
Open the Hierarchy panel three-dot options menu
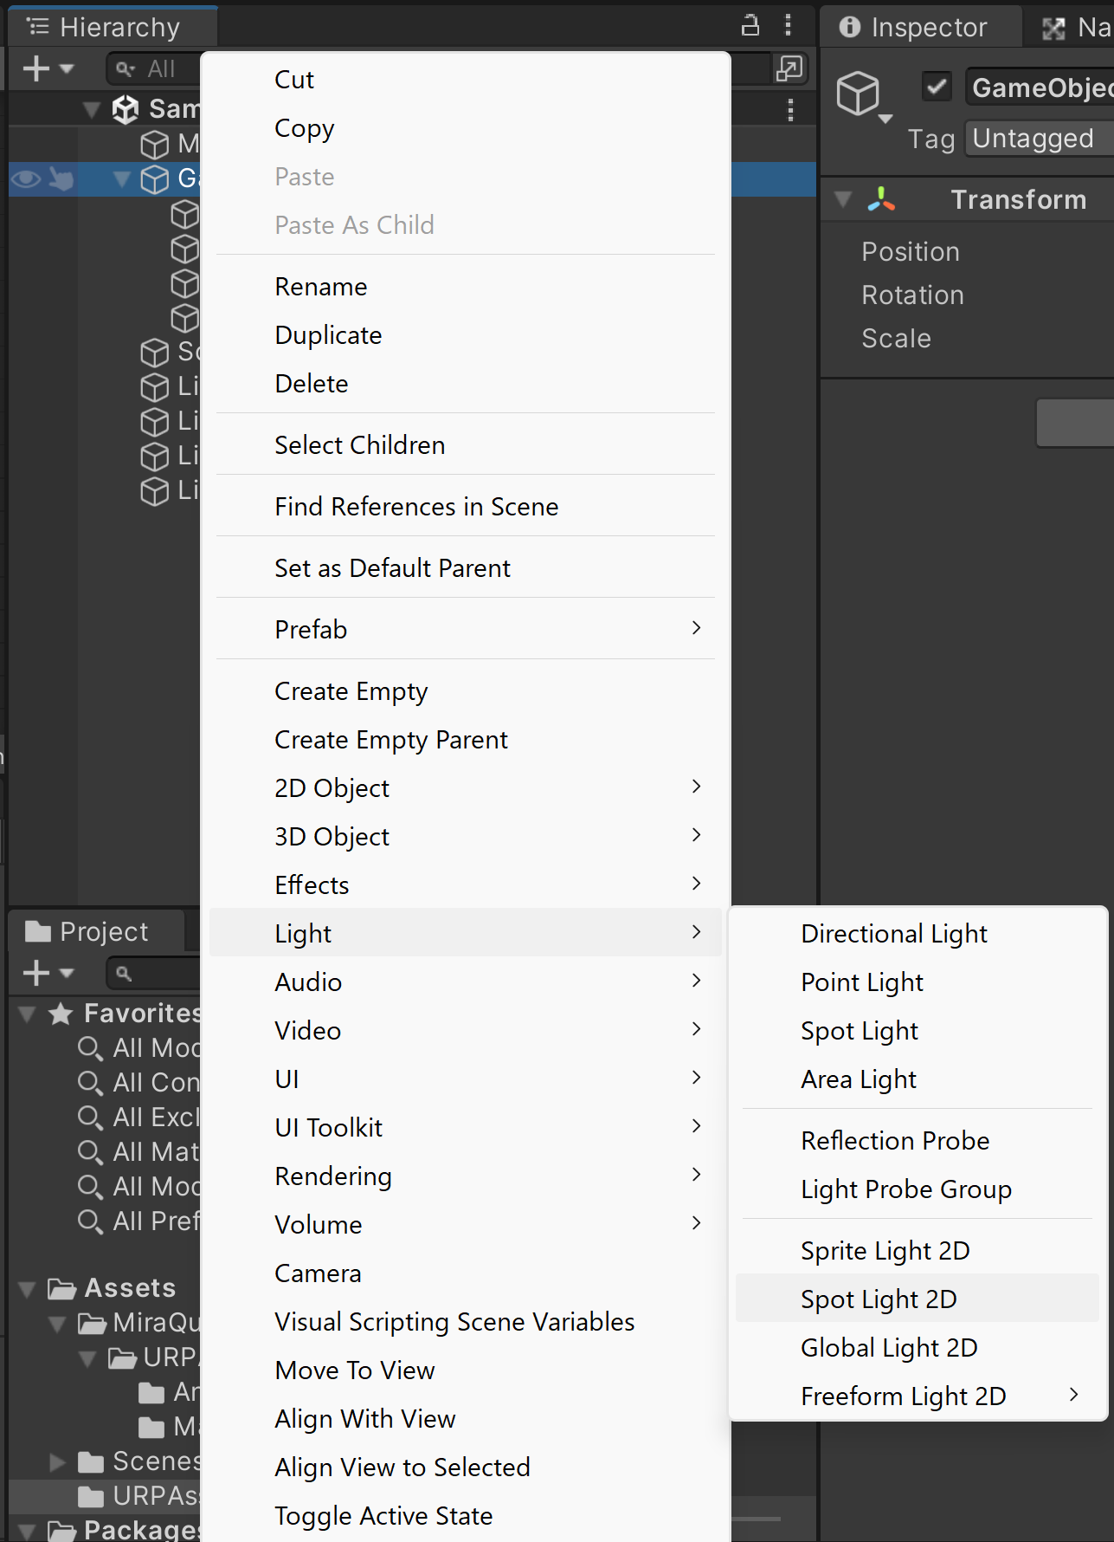788,26
